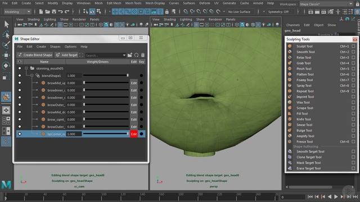Collapse the skinning_mouth05 group
This screenshot has width=360, height=202.
pos(26,68)
